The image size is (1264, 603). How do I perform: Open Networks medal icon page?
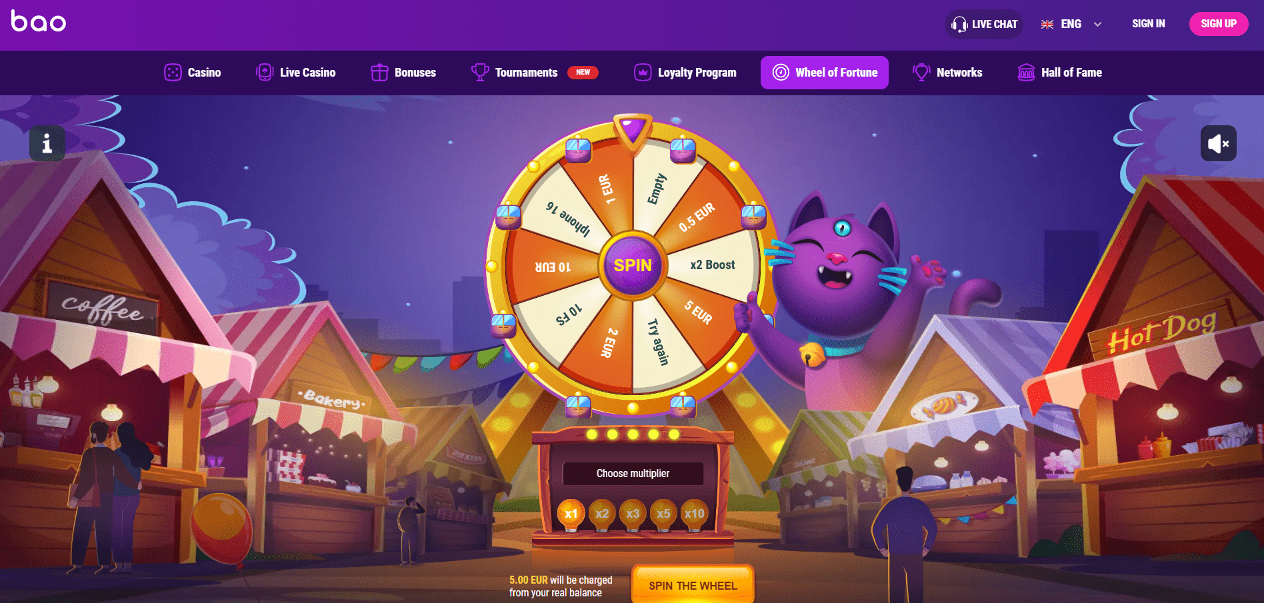[921, 72]
